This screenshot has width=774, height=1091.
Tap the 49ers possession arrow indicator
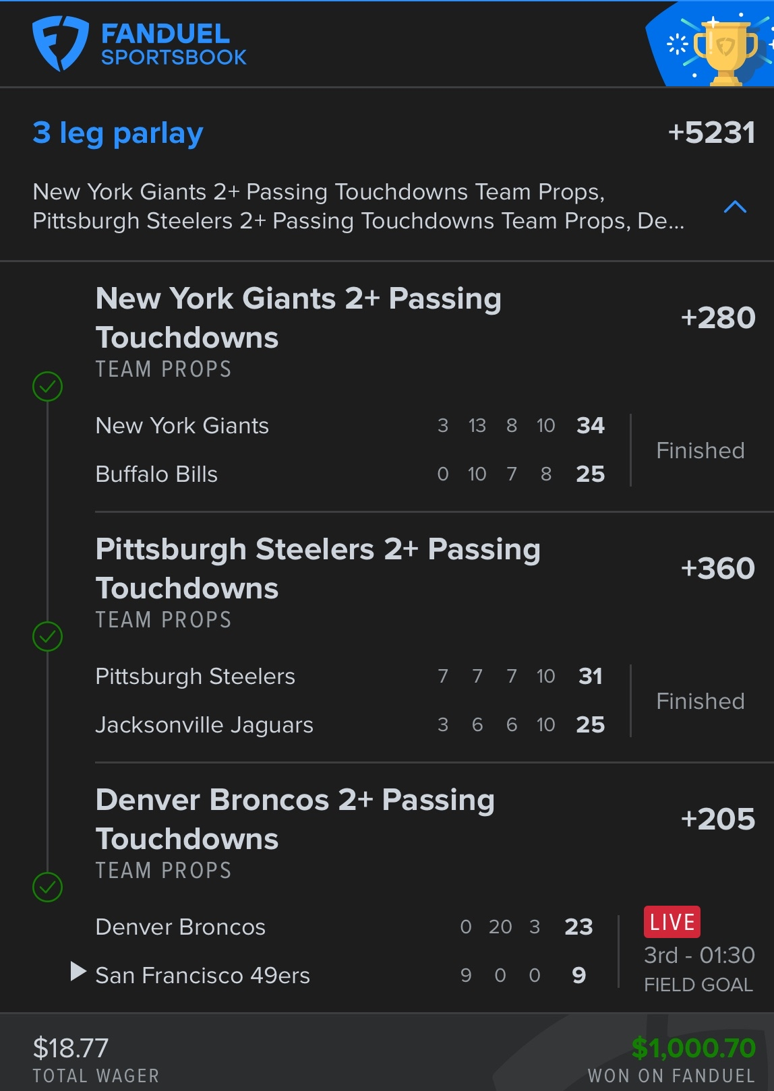click(78, 972)
